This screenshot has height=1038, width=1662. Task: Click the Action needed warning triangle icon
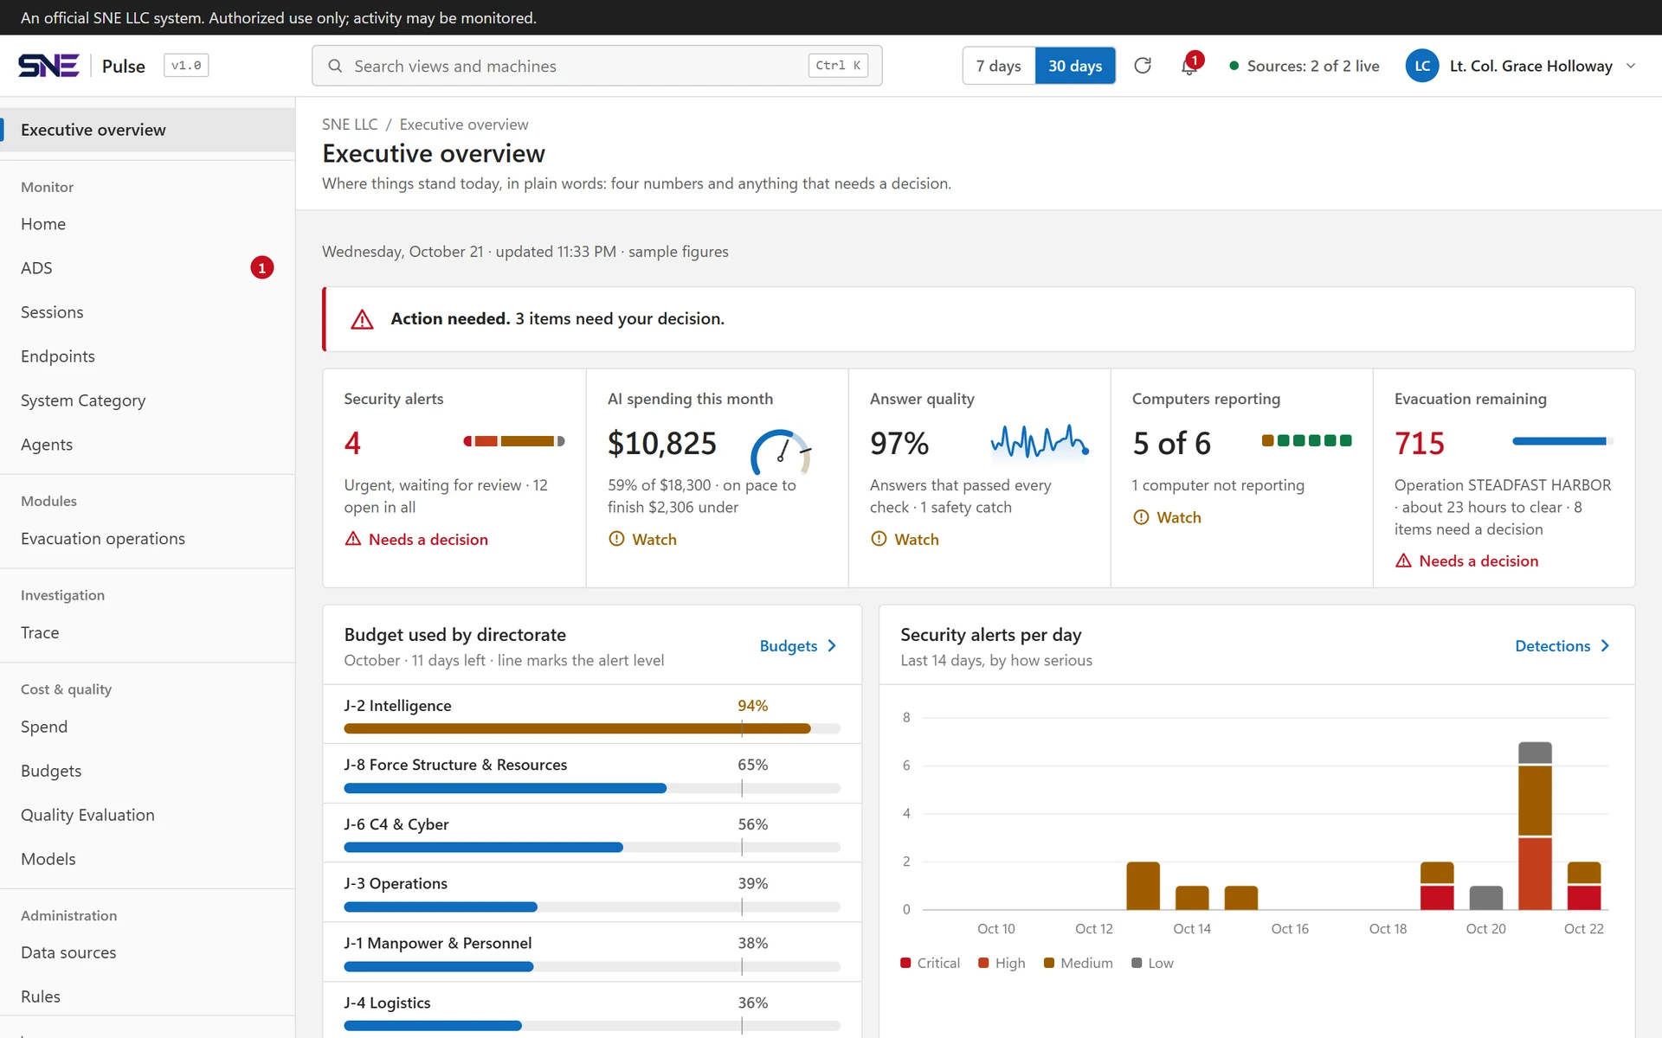point(362,319)
